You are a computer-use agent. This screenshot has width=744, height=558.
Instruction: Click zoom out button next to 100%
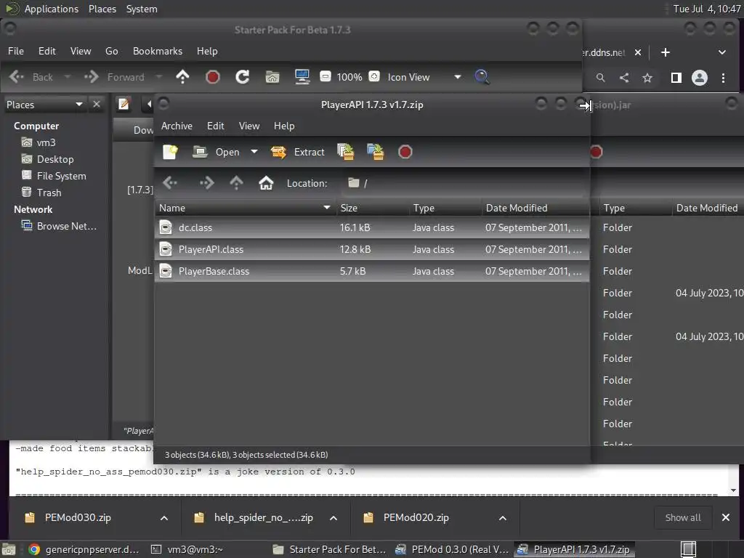pos(325,76)
